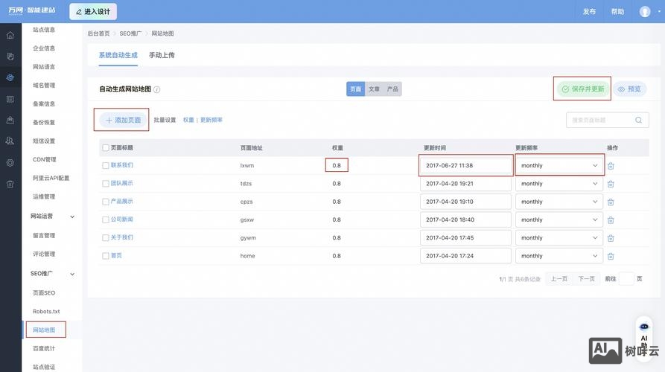
Task: Open the update frequency dropdown for 联系我们
Action: [x=559, y=166]
